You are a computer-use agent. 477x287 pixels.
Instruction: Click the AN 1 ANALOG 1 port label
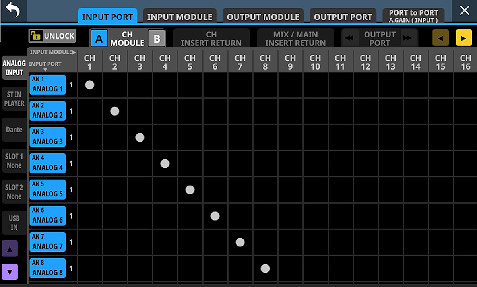[x=48, y=84]
